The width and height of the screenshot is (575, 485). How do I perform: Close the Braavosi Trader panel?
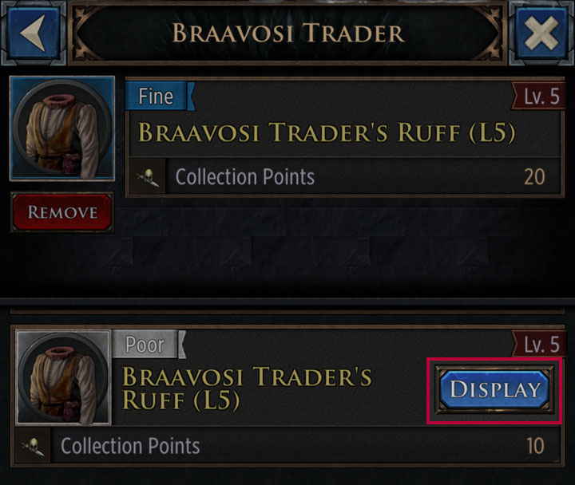pyautogui.click(x=543, y=34)
